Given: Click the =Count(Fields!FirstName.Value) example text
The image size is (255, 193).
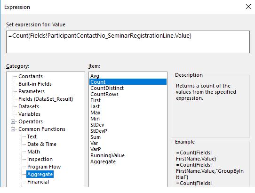Looking at the screenshot, I should (x=196, y=155).
